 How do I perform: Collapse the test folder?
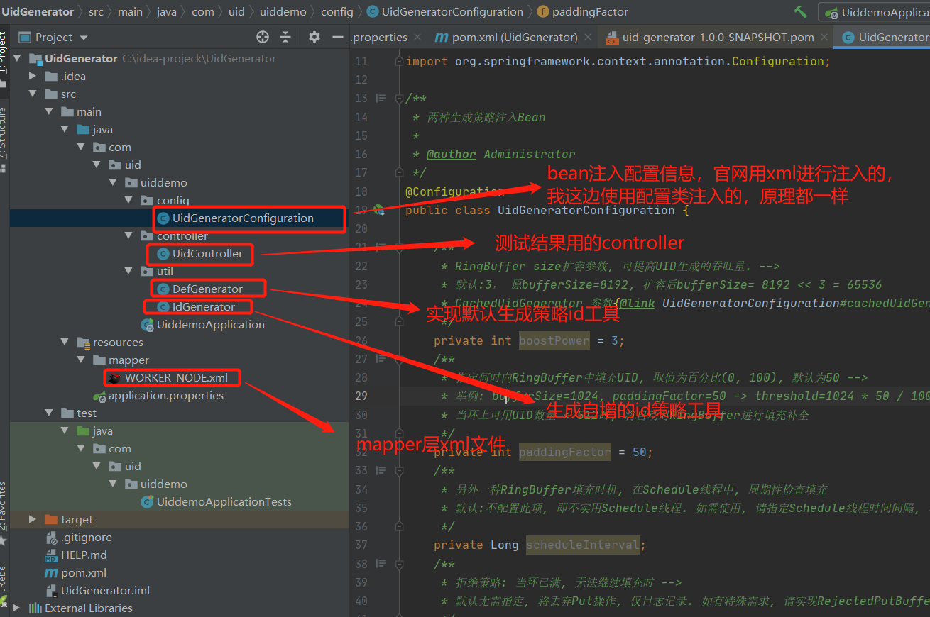(x=49, y=413)
